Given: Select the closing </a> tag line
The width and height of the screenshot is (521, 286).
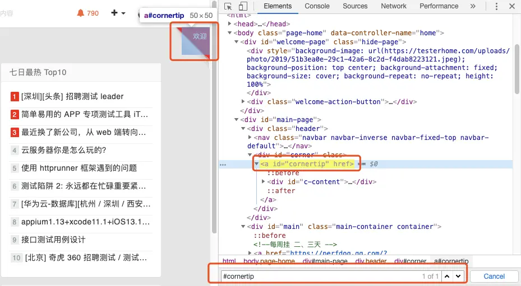Looking at the screenshot, I should 268,200.
